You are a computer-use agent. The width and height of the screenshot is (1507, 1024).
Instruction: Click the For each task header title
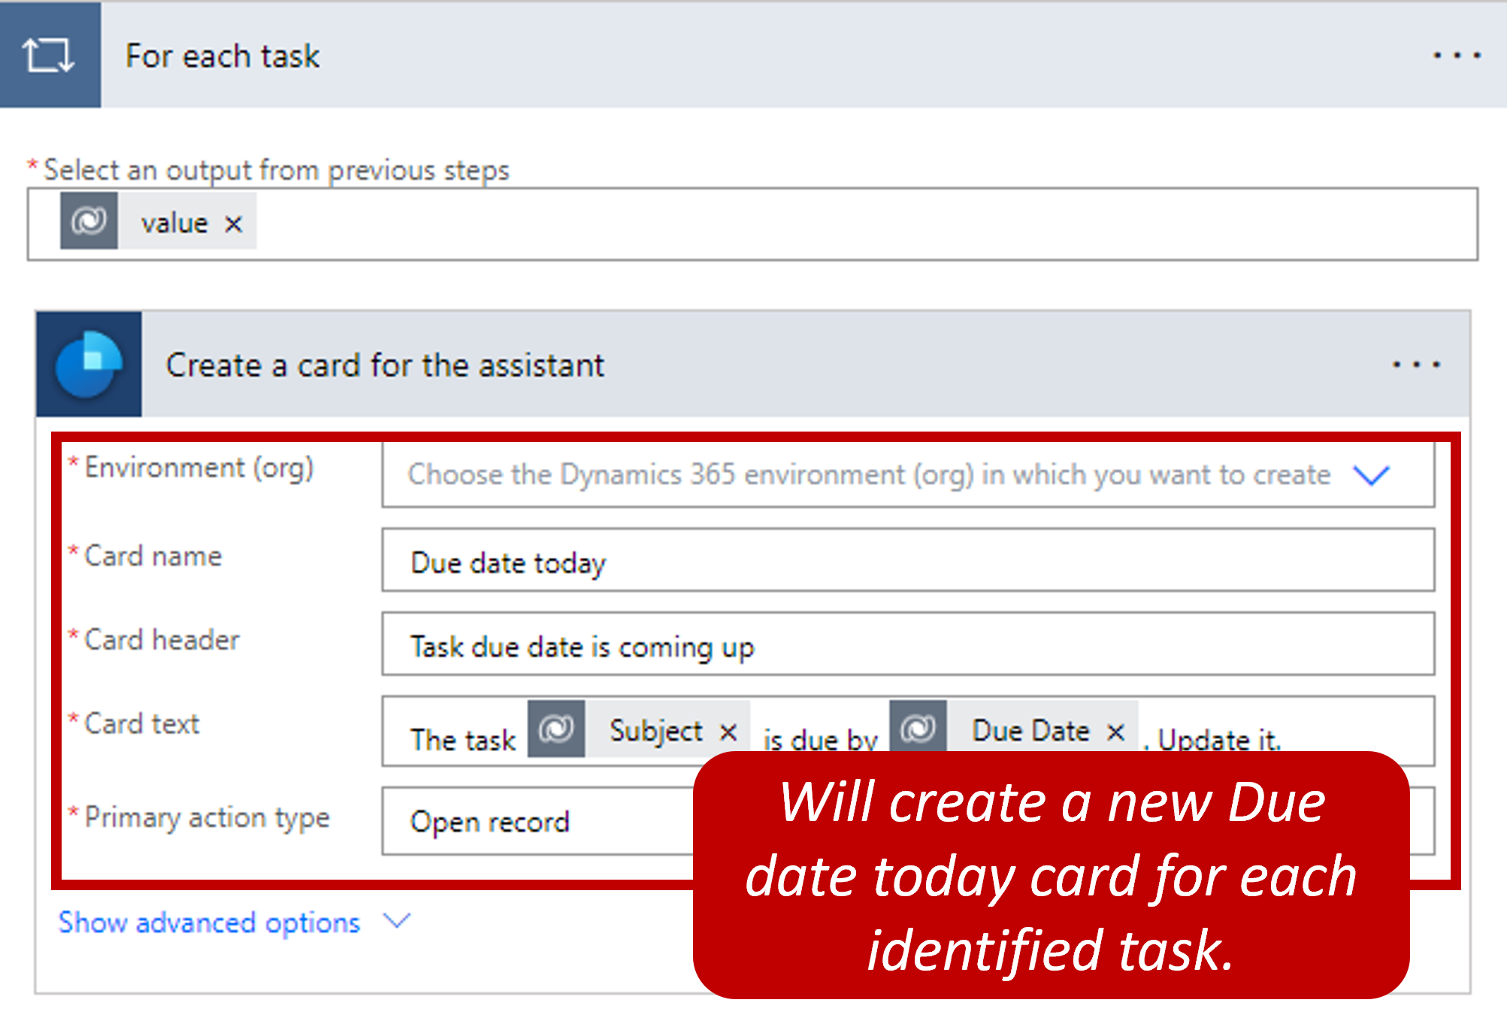pos(222,56)
